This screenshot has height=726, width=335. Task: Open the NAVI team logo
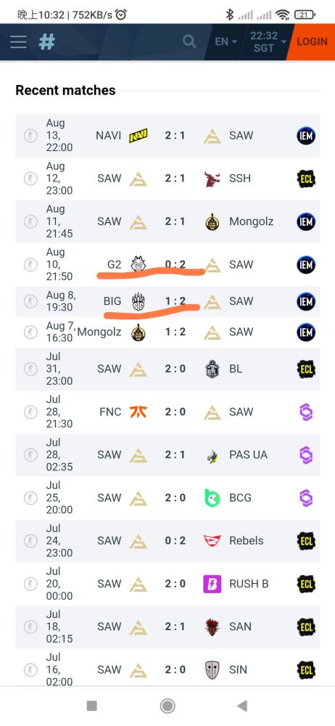(138, 136)
